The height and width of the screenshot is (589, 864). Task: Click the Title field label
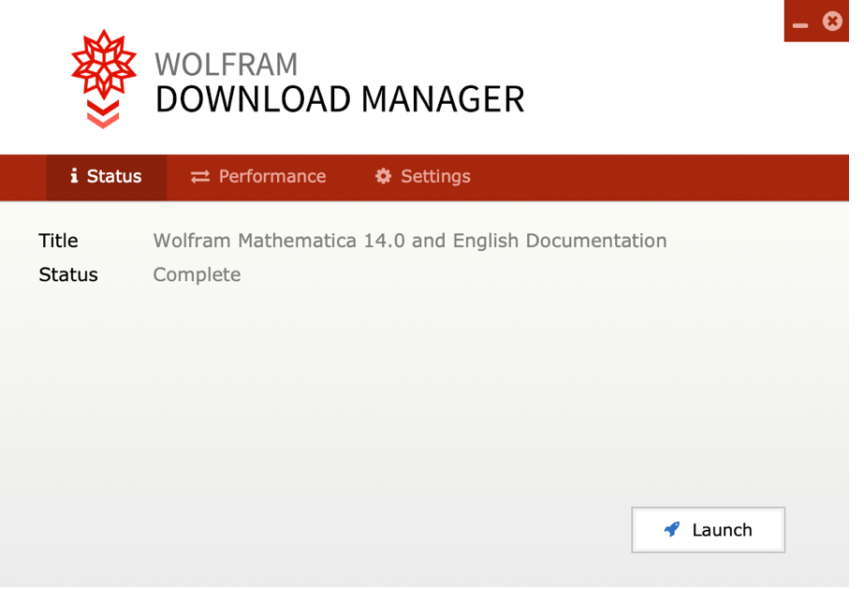coord(58,241)
